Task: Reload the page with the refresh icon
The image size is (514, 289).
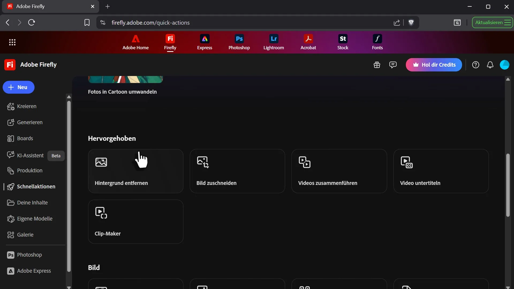Action: pyautogui.click(x=32, y=22)
